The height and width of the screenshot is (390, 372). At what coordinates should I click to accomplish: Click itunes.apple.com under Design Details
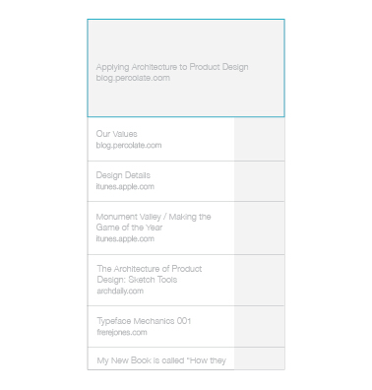pos(125,187)
